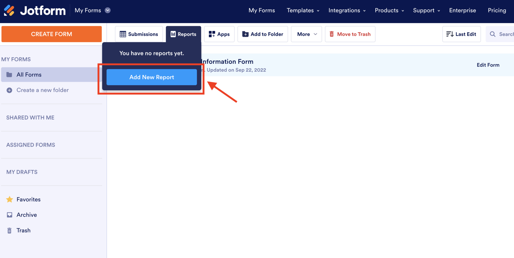514x258 pixels.
Task: Click the Add New Report button
Action: (151, 77)
